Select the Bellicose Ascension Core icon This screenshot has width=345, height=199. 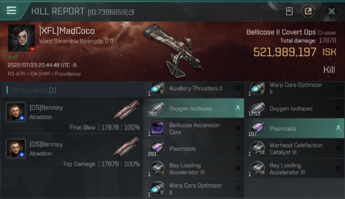point(157,128)
